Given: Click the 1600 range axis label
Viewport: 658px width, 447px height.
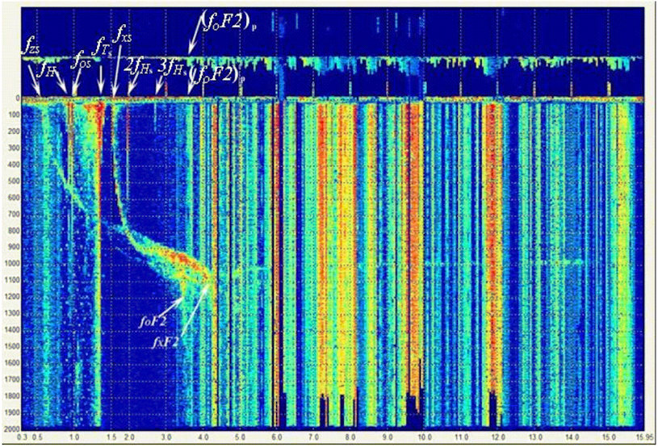Looking at the screenshot, I should pos(11,362).
